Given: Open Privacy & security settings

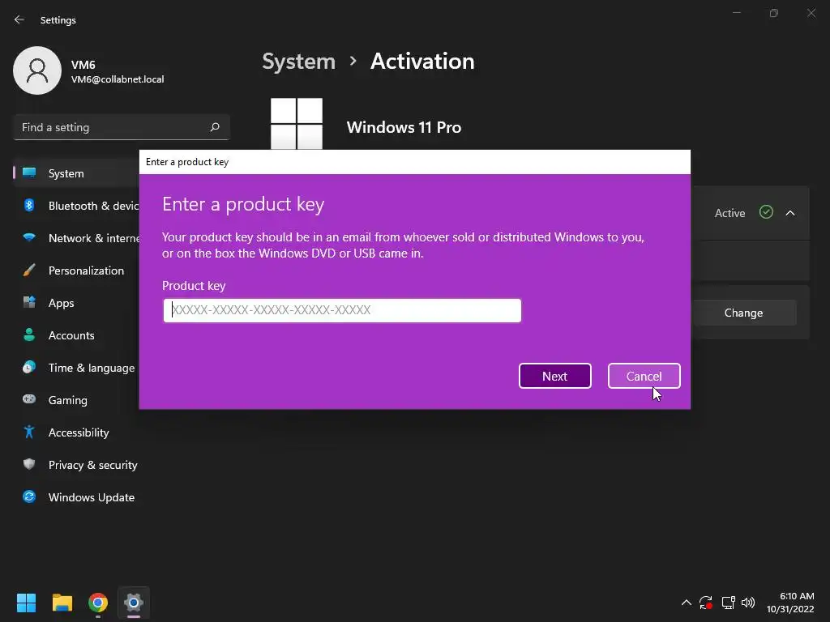Looking at the screenshot, I should [x=77, y=465].
